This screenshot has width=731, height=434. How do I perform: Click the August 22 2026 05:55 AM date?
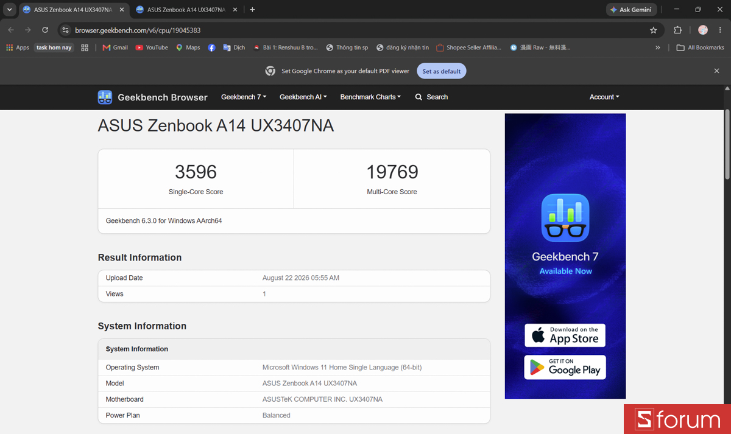[301, 278]
